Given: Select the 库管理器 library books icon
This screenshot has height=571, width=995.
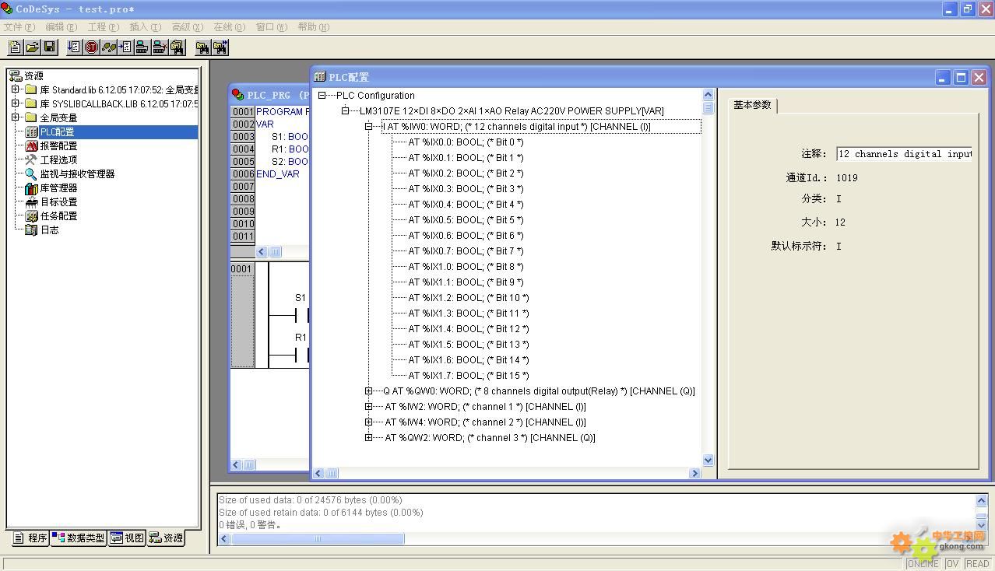Looking at the screenshot, I should tap(32, 188).
